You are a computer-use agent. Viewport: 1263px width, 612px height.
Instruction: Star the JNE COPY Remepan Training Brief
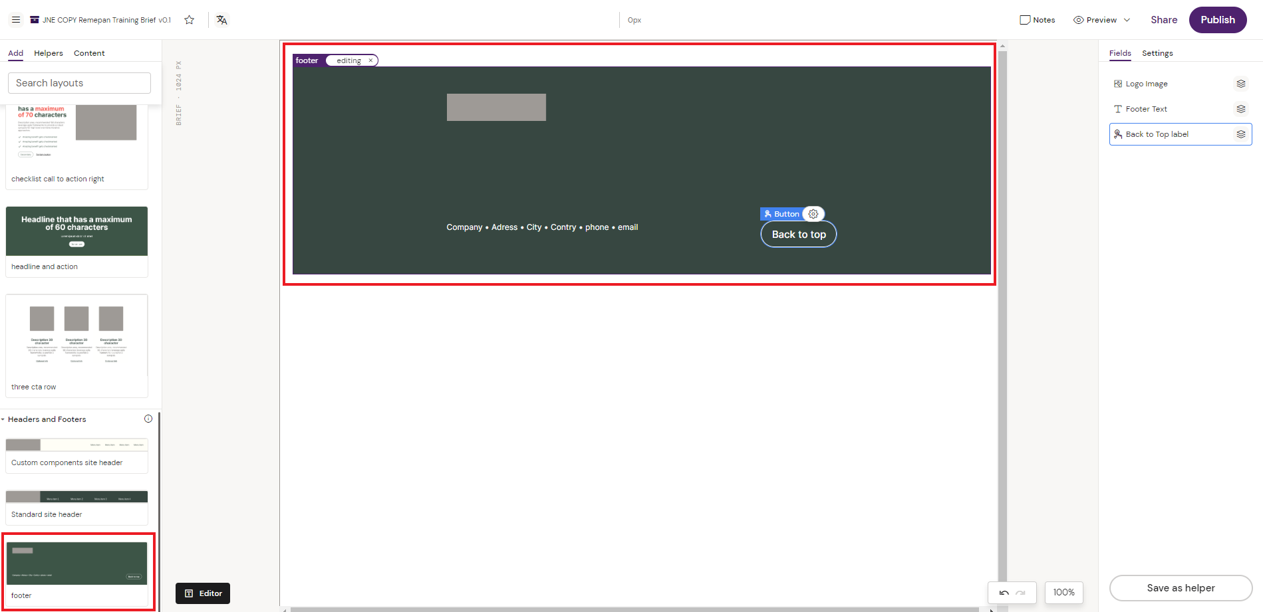coord(190,20)
